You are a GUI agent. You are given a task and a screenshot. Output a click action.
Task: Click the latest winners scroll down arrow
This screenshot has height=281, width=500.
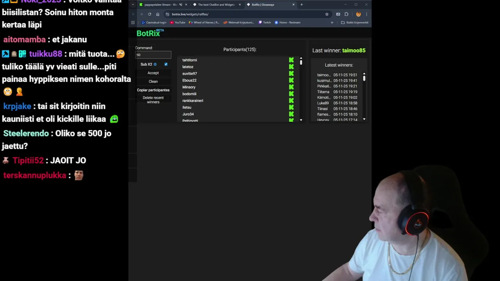[364, 119]
